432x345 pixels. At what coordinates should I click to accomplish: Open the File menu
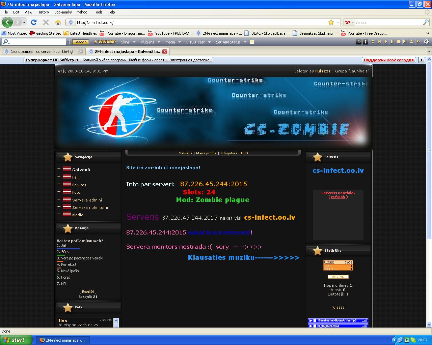pos(5,12)
